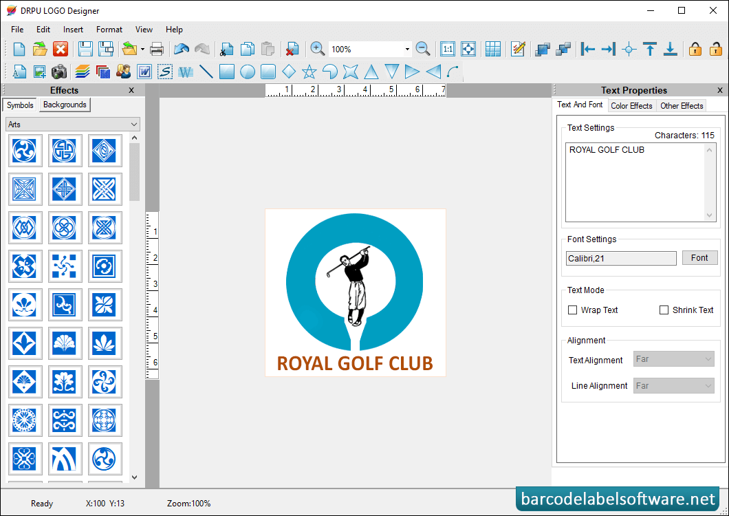This screenshot has height=516, width=729.
Task: Click the ROYAL GOLF CLUB text on canvas
Action: click(355, 363)
